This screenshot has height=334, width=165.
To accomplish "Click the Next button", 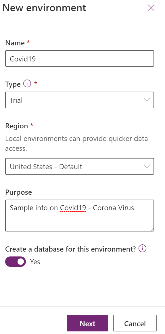I will pyautogui.click(x=87, y=323).
